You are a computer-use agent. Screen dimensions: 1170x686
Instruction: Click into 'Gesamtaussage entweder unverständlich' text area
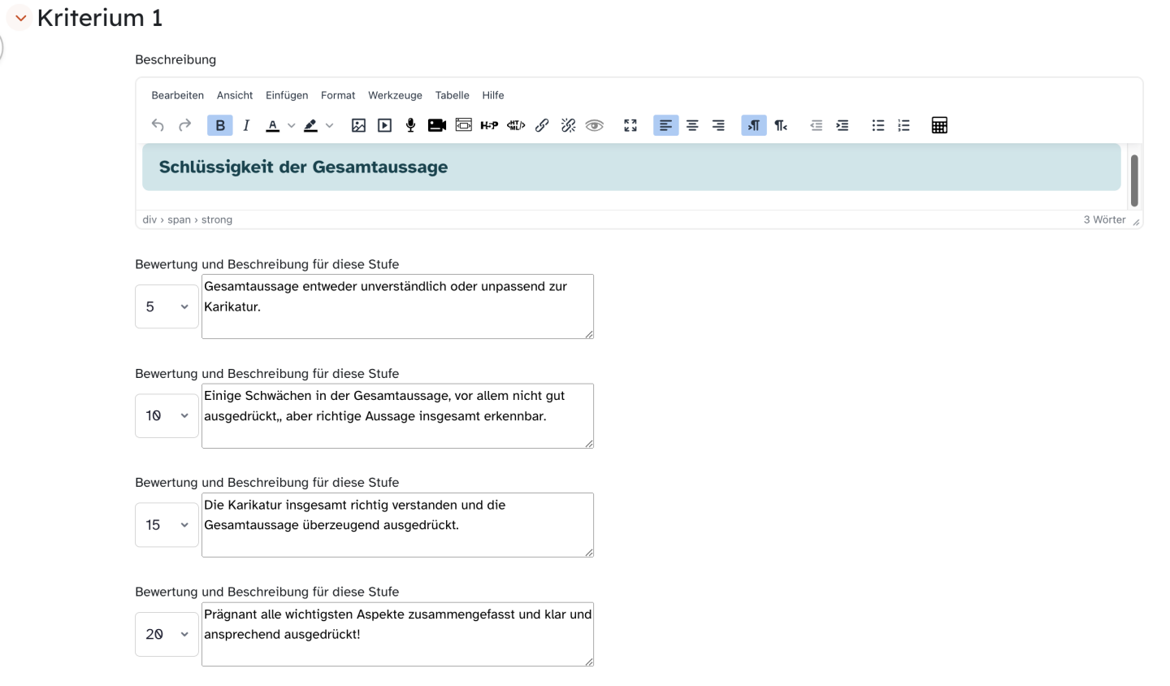397,306
